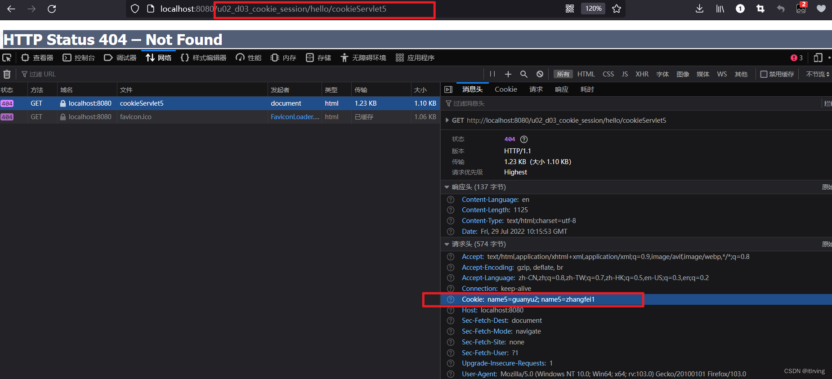Toggle responsive design mode icon
Viewport: 832px width, 379px height.
pyautogui.click(x=818, y=58)
